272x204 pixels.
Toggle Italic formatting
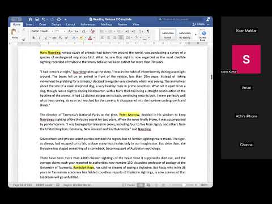click(x=40, y=38)
